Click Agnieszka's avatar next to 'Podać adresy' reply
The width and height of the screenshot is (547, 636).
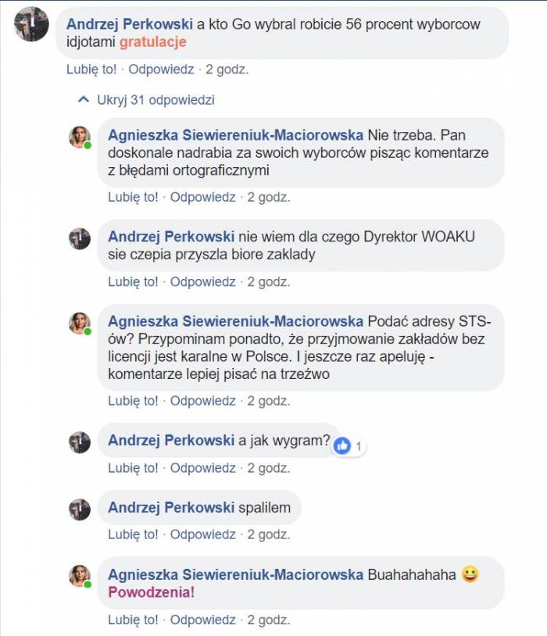pyautogui.click(x=80, y=323)
